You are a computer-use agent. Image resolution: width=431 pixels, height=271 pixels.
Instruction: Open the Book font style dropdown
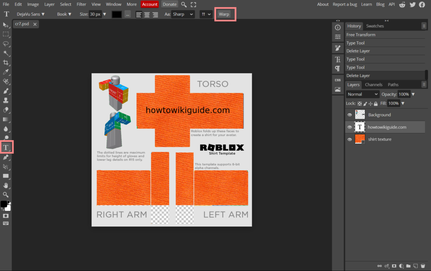coord(64,14)
